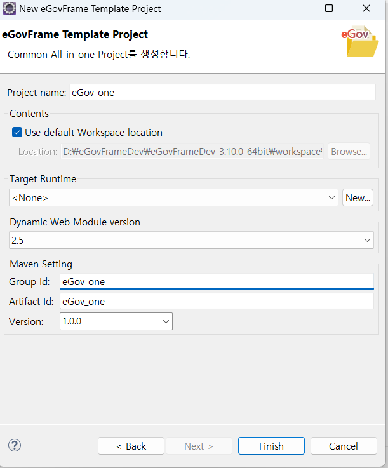
Task: Click the 'Common All-in-one Project' description text
Action: pos(99,55)
